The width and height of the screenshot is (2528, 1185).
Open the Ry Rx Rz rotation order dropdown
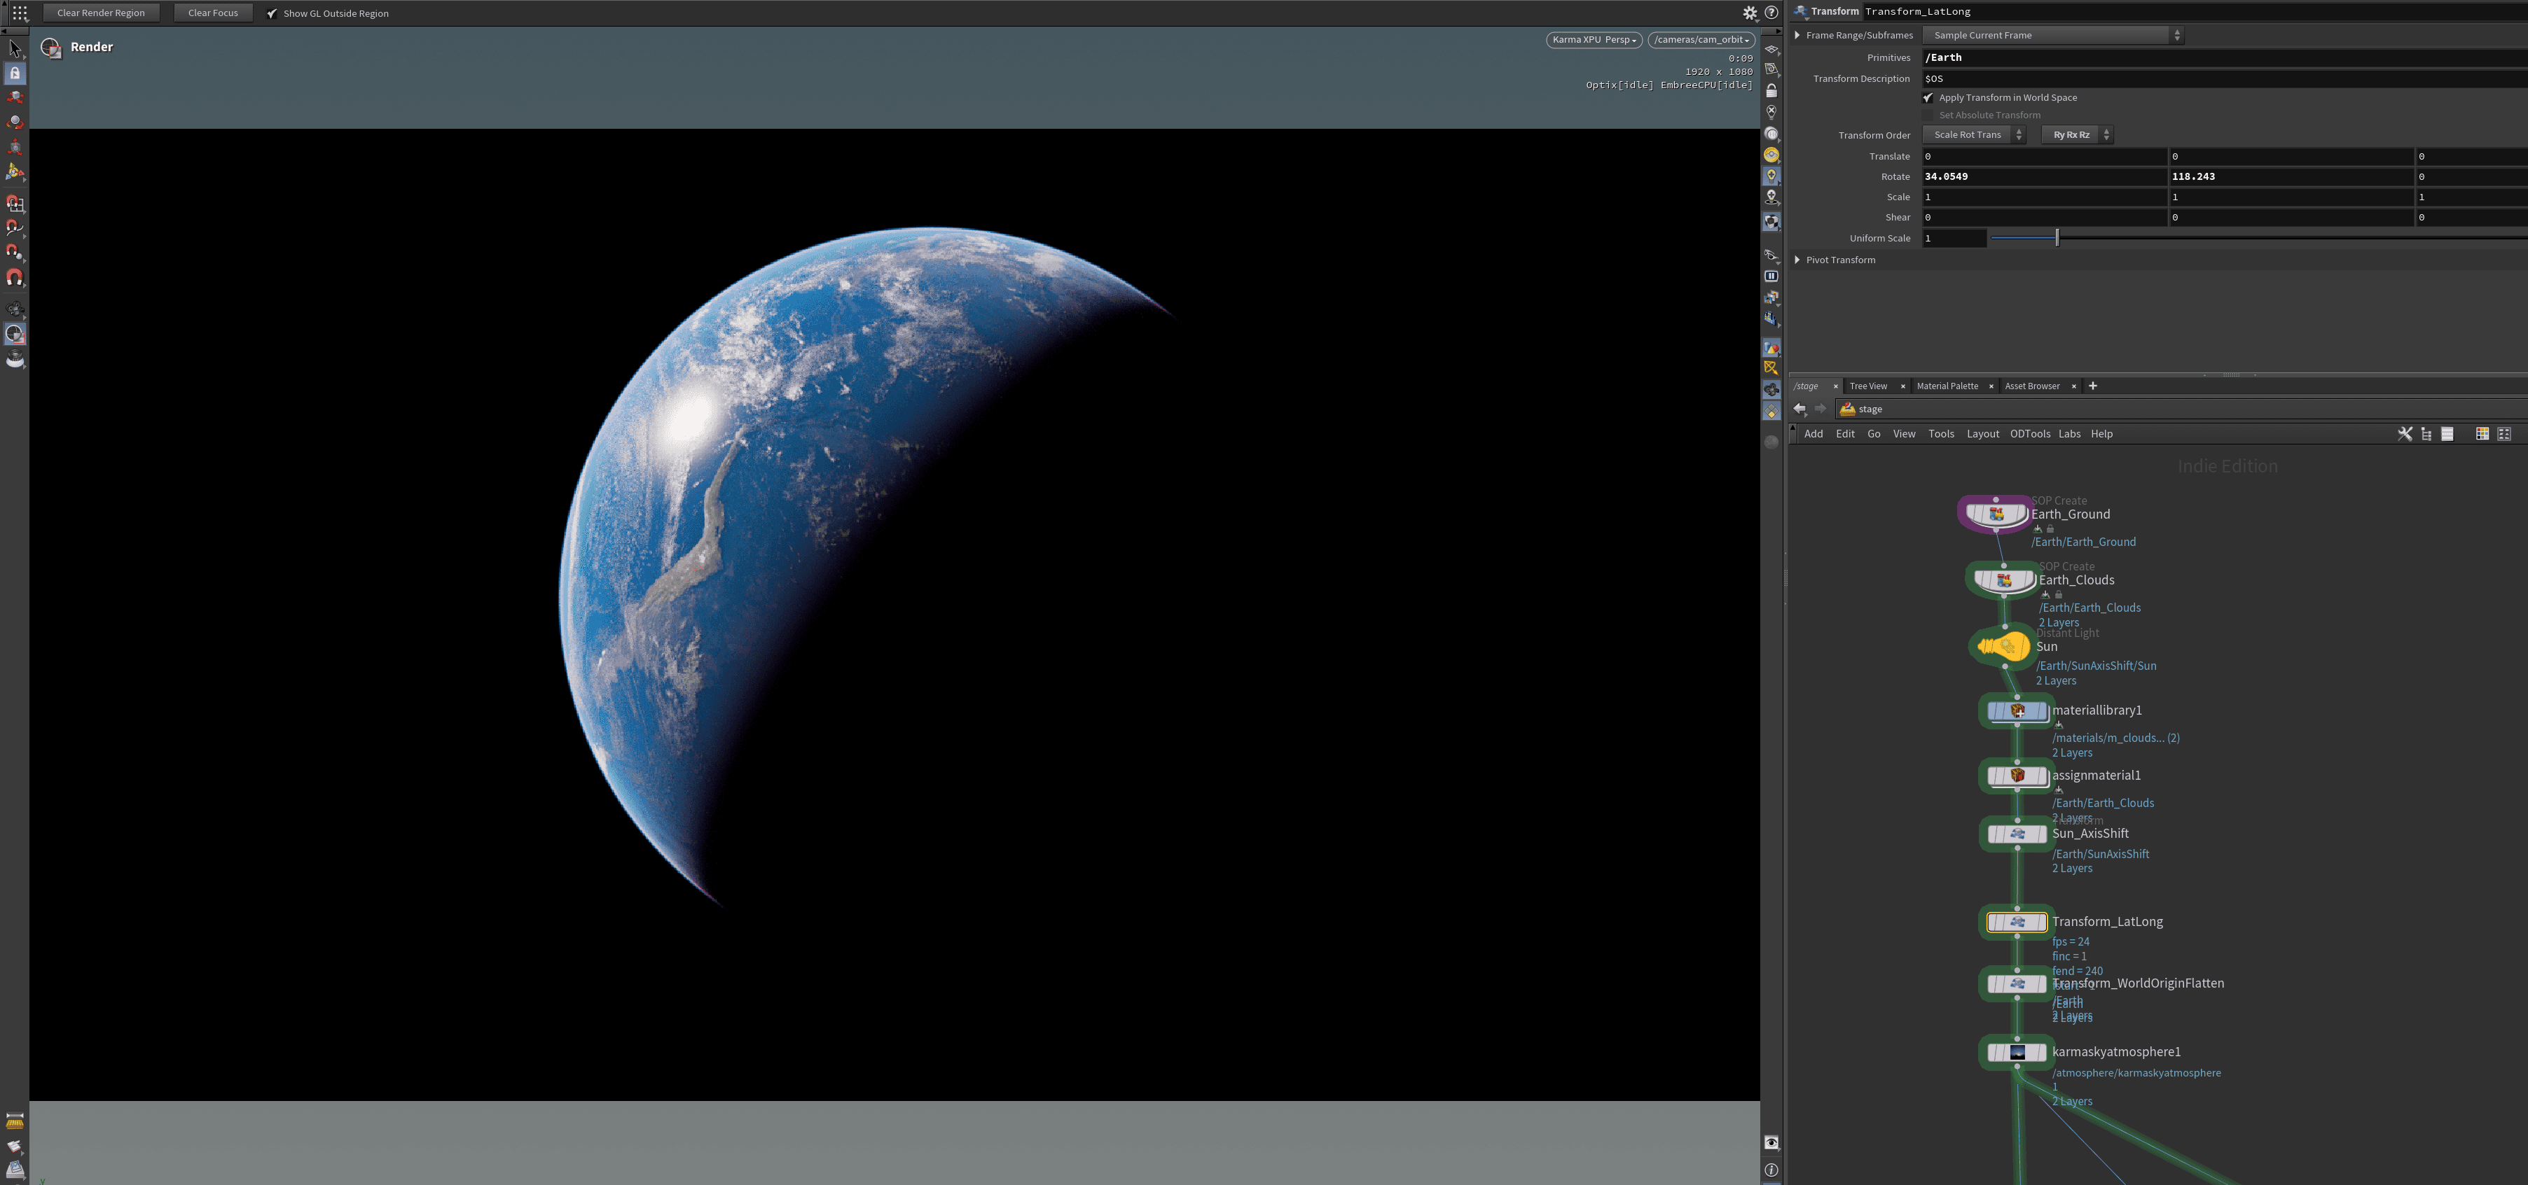[x=2077, y=135]
